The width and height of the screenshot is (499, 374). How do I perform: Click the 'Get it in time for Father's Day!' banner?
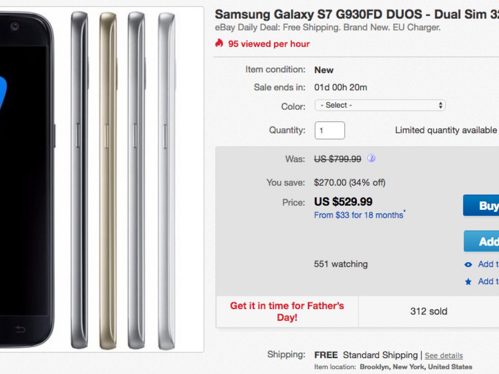[287, 311]
